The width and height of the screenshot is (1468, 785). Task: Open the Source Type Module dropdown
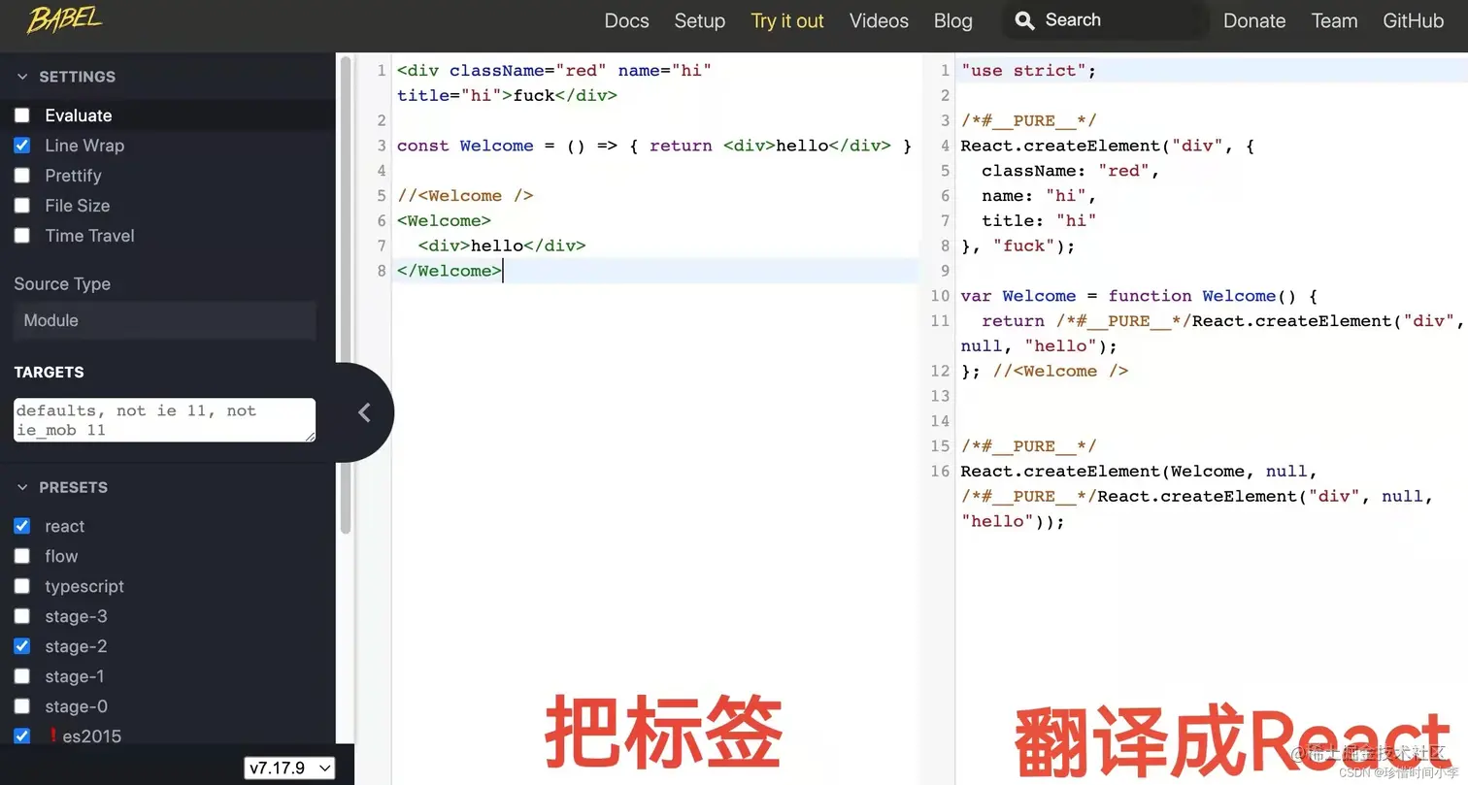(163, 320)
